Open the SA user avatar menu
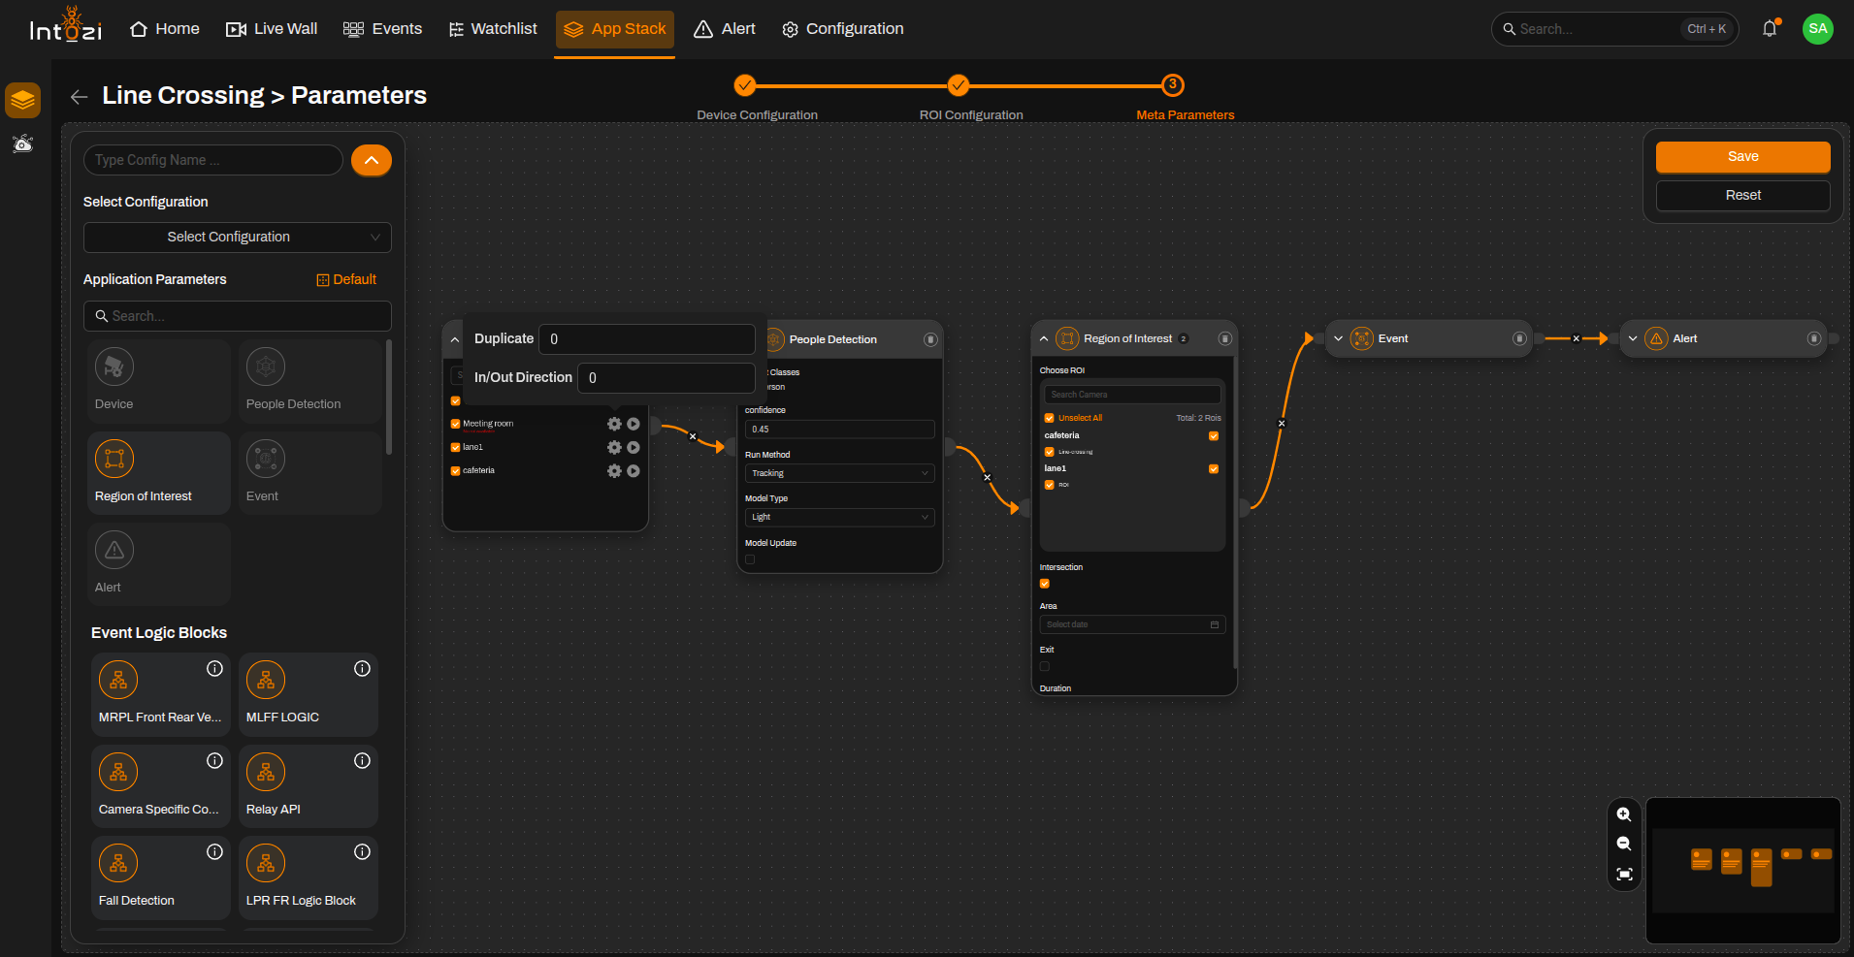Image resolution: width=1854 pixels, height=957 pixels. coord(1818,29)
